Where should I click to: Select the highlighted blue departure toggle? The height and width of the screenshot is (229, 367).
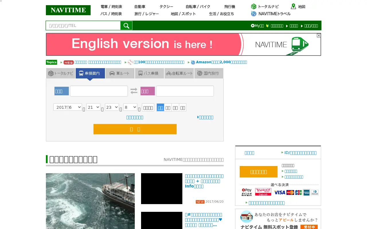point(161,108)
